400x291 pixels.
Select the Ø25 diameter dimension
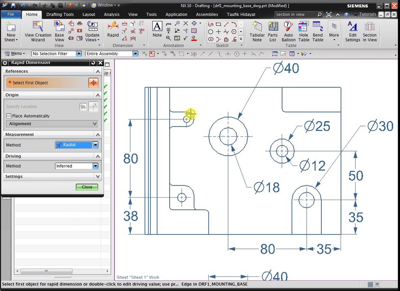tap(317, 126)
